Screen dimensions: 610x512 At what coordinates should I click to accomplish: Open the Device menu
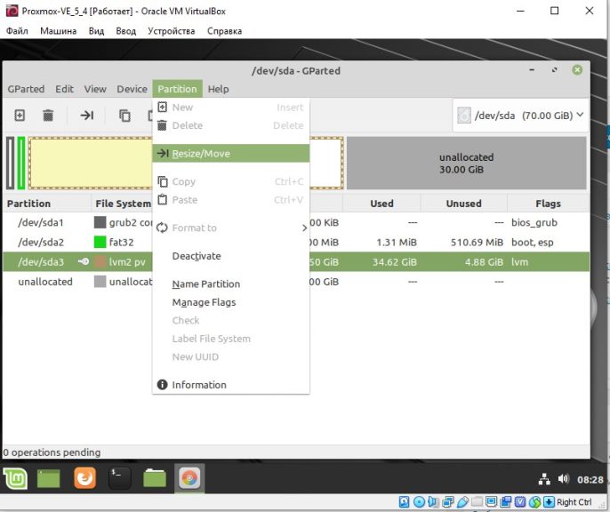[132, 89]
